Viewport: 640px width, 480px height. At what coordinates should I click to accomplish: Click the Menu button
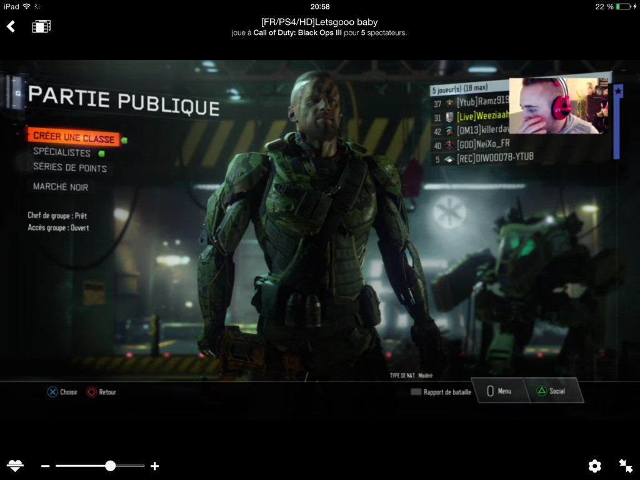(499, 391)
